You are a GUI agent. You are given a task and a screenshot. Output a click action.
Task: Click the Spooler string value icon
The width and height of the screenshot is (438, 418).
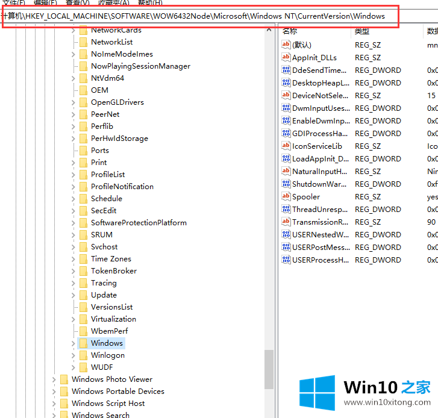click(286, 196)
